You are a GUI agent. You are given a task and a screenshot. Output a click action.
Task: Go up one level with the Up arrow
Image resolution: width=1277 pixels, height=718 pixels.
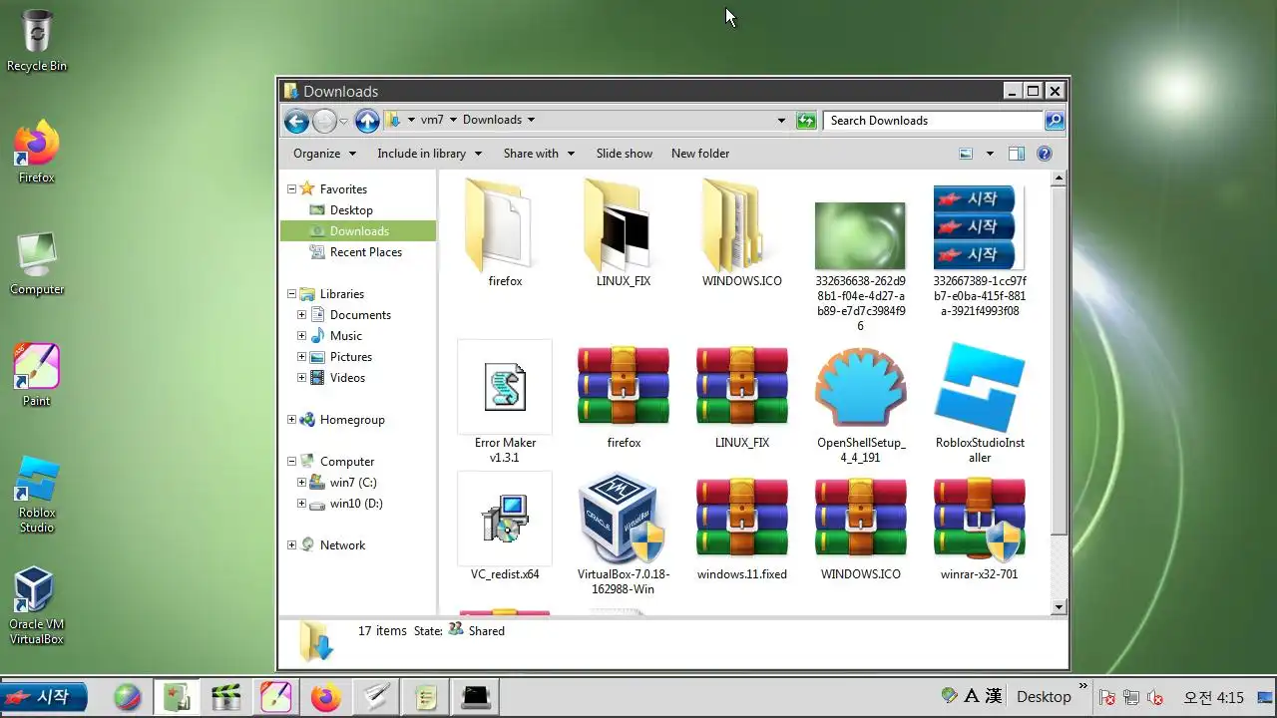367,121
